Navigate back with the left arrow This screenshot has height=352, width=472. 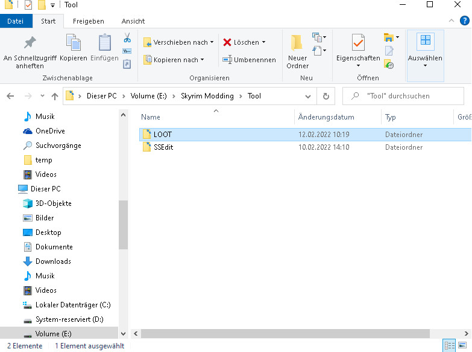10,96
